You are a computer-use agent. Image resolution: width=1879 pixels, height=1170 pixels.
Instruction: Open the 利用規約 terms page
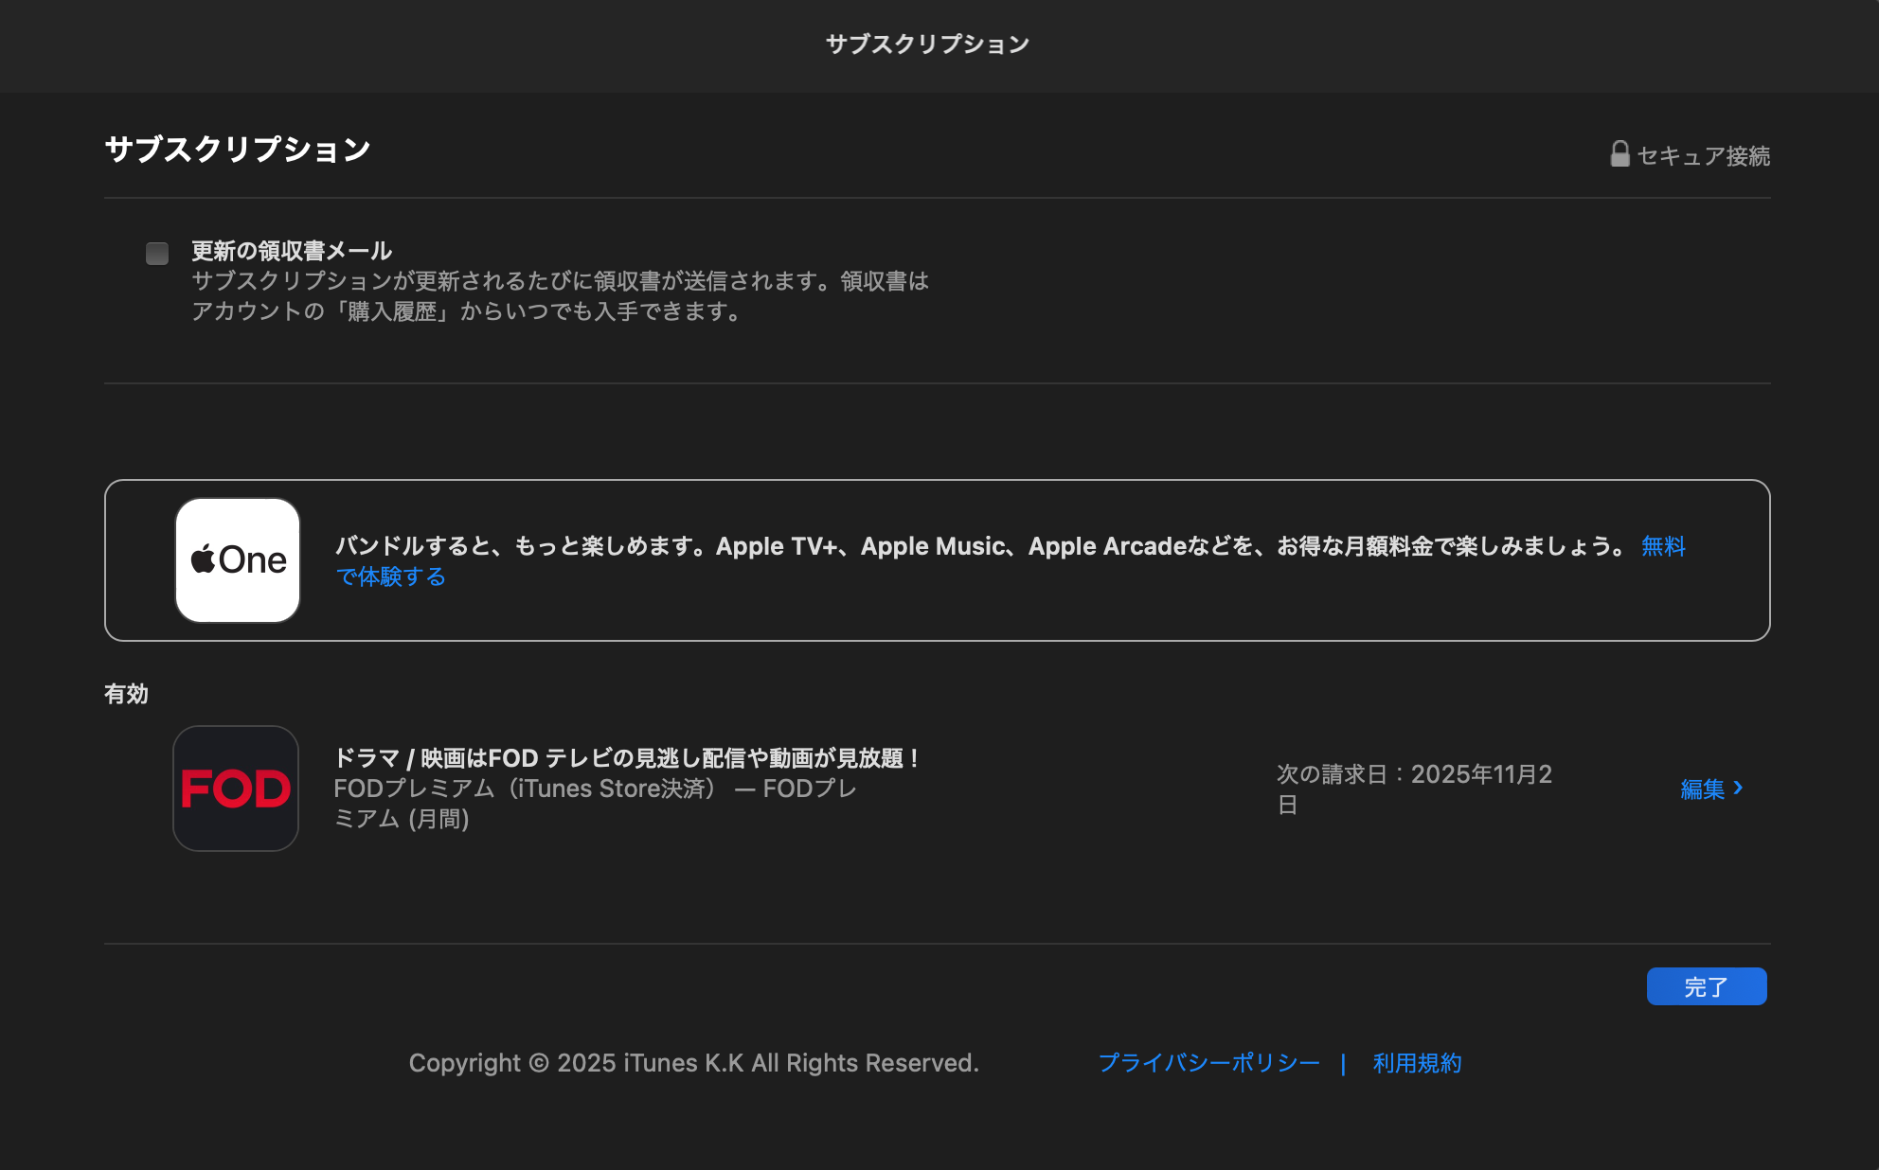(x=1416, y=1062)
